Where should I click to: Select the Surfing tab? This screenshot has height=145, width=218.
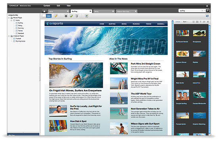[x=81, y=11]
